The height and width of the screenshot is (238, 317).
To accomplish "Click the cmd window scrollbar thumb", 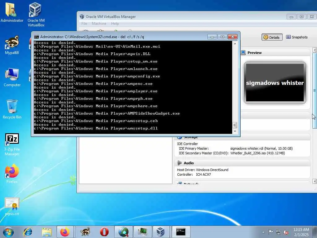I will coord(235,125).
